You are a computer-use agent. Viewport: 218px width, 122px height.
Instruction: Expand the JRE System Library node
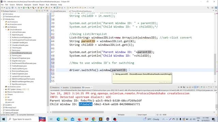[4, 89]
